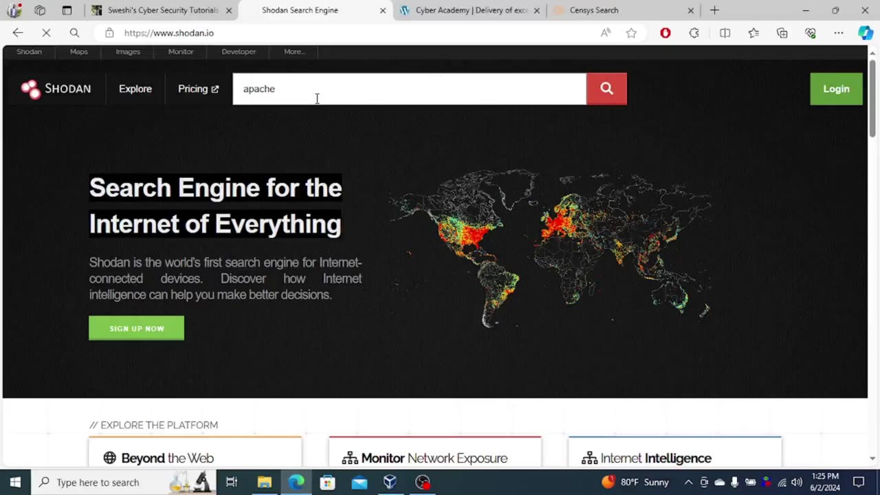
Task: Open OneDrive cloud icon in tray
Action: click(719, 482)
